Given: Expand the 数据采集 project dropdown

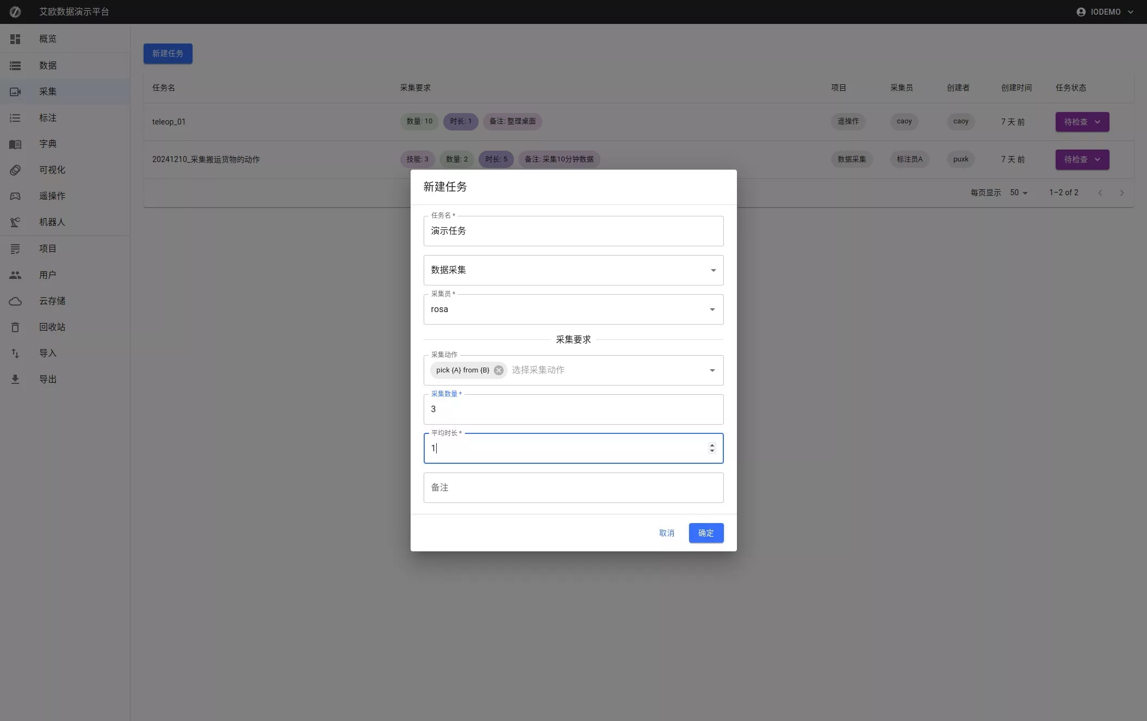Looking at the screenshot, I should click(x=712, y=270).
